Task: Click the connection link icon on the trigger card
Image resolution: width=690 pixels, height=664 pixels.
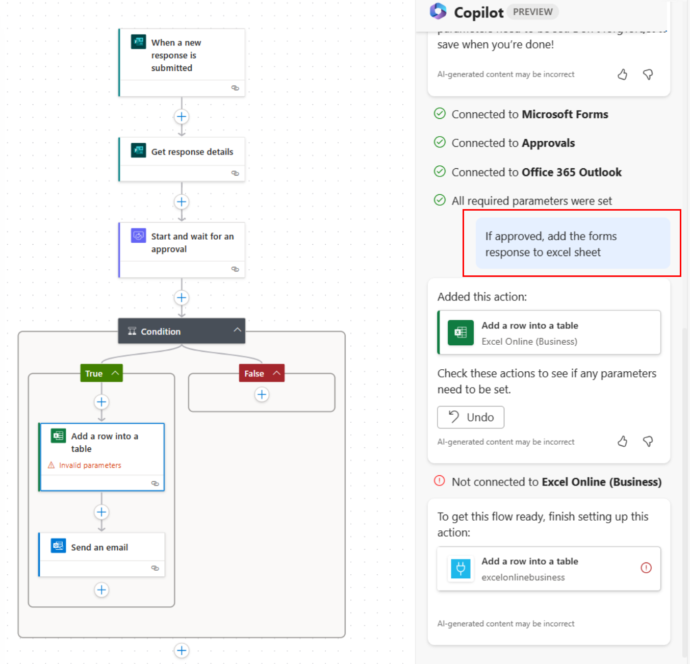Action: click(x=235, y=88)
